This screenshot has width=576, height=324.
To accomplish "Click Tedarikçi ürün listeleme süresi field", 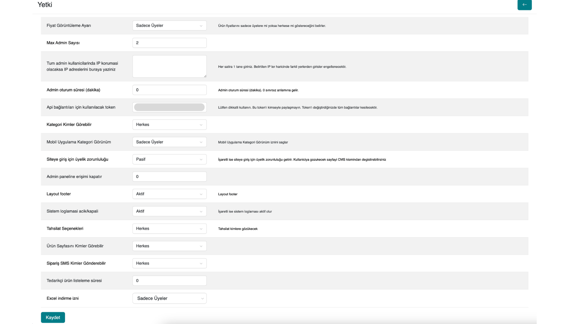I will pyautogui.click(x=169, y=281).
